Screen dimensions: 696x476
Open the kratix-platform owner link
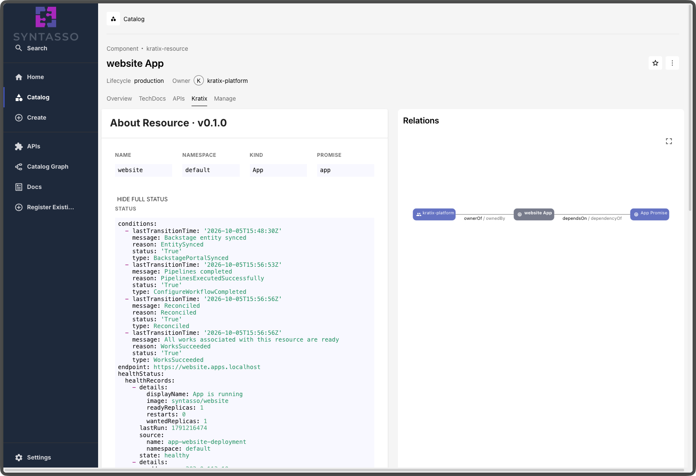227,81
